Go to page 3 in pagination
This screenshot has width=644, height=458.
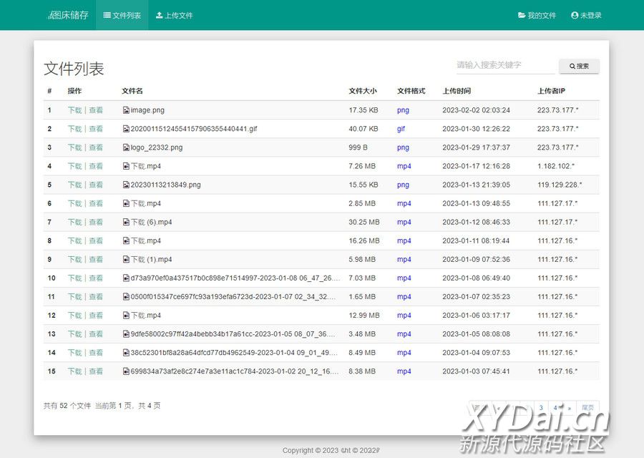(541, 407)
